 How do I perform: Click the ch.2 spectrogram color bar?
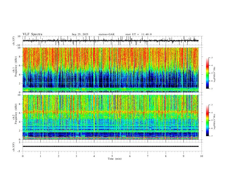click(x=207, y=120)
